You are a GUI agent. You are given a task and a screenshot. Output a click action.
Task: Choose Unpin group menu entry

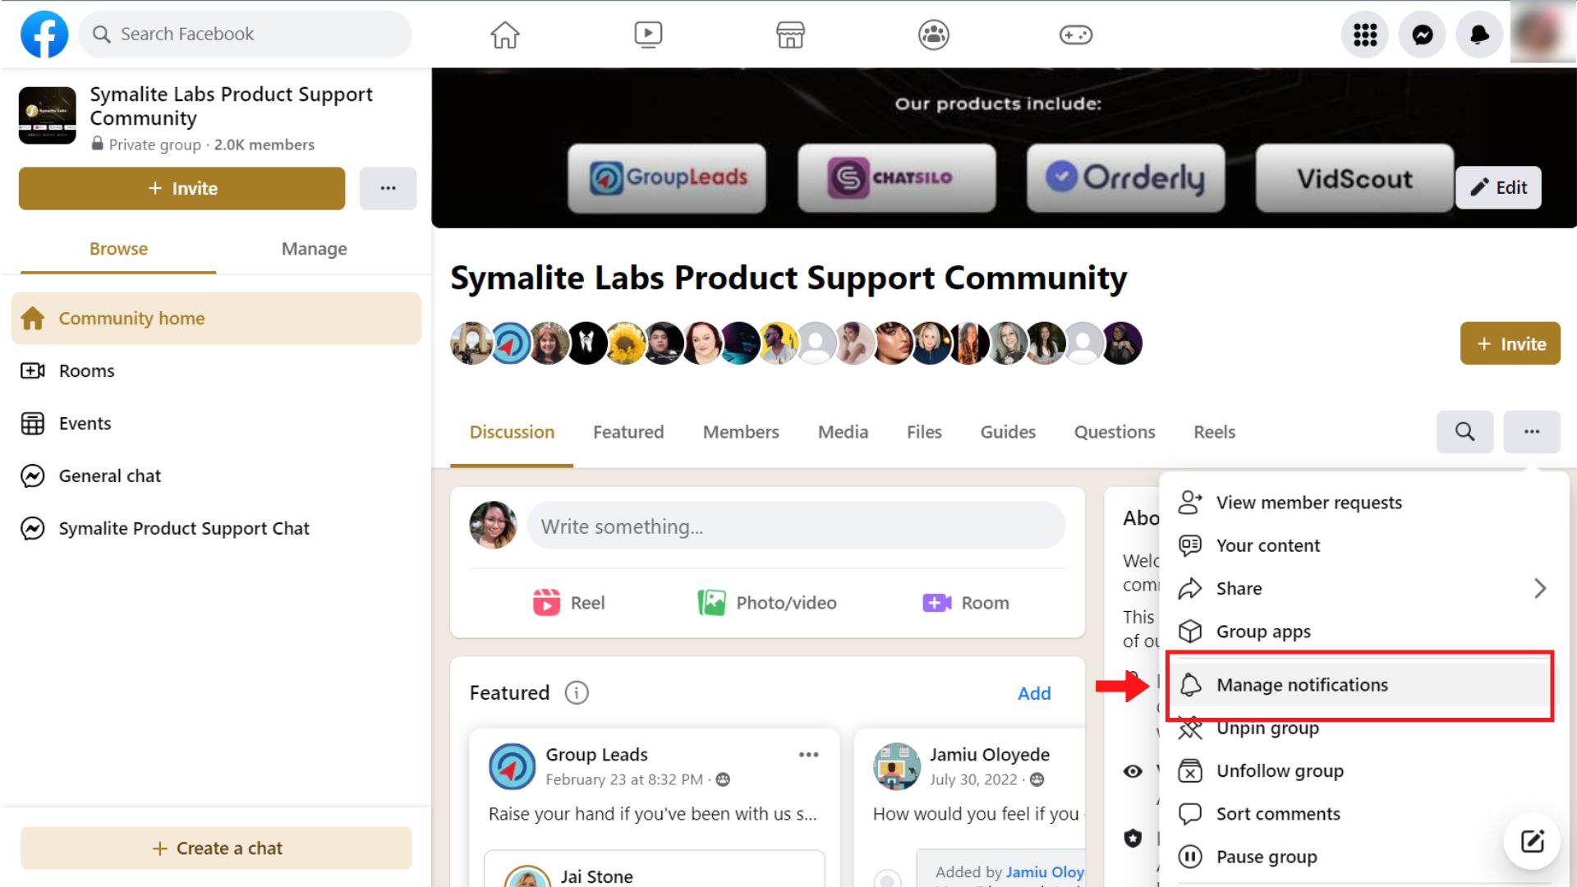(1267, 728)
